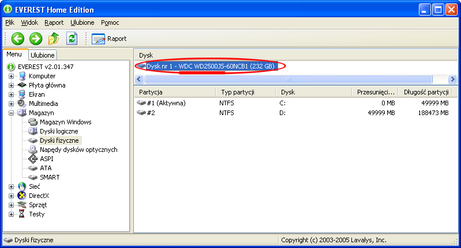Click the ASPI icon in tree

coord(33,159)
